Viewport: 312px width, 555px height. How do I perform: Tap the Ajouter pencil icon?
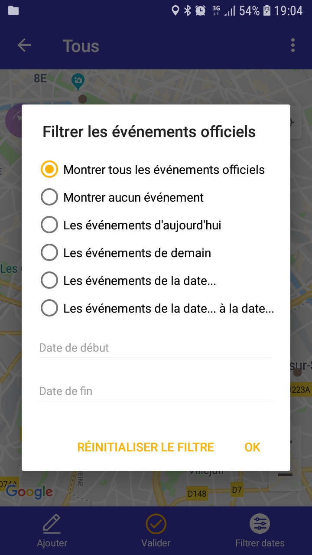click(x=52, y=524)
